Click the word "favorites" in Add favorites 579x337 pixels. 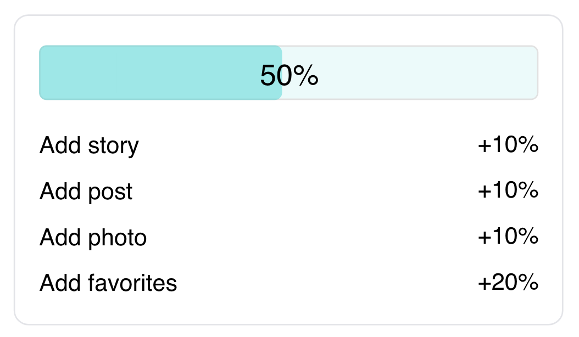[132, 283]
